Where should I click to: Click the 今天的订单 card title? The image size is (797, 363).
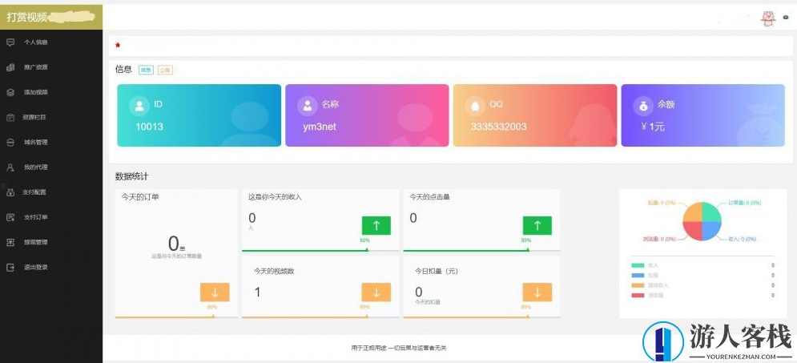(140, 196)
